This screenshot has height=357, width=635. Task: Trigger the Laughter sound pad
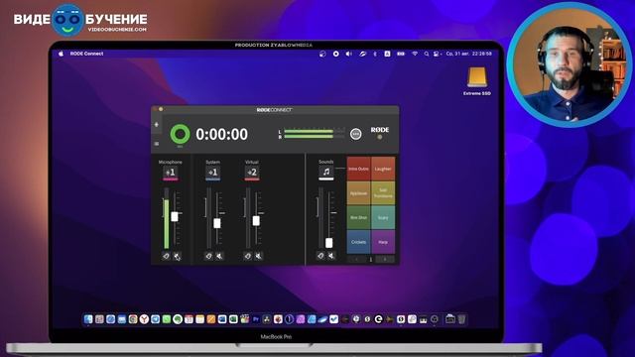(383, 169)
